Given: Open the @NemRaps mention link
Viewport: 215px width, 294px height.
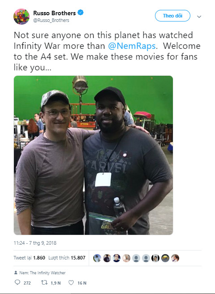Looking at the screenshot, I should (x=132, y=46).
